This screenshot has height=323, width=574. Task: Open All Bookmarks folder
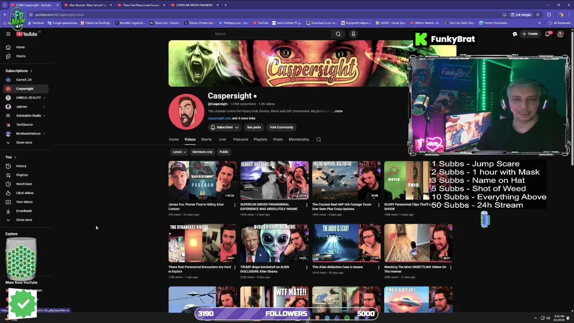tap(560, 23)
